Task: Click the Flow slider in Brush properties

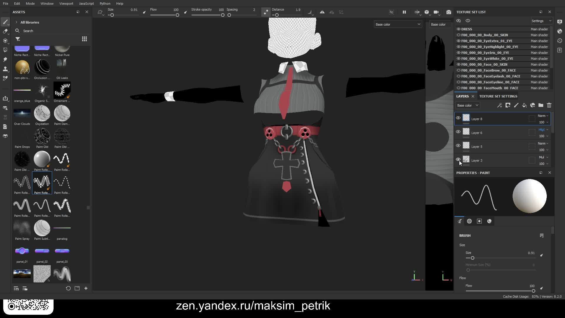Action: [x=500, y=291]
